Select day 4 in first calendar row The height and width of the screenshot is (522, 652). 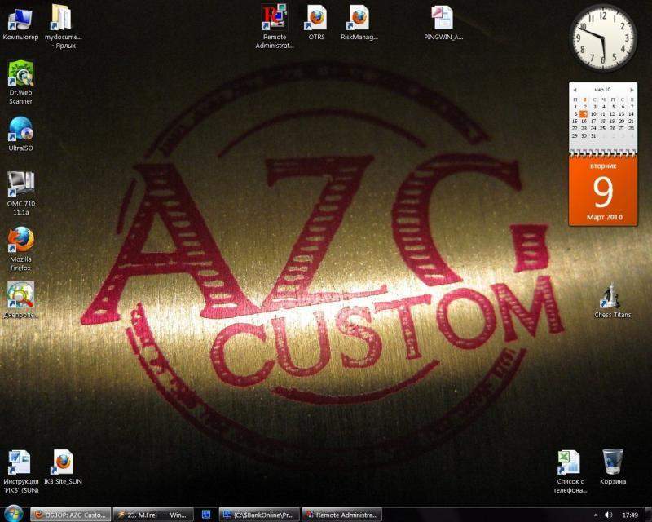603,107
